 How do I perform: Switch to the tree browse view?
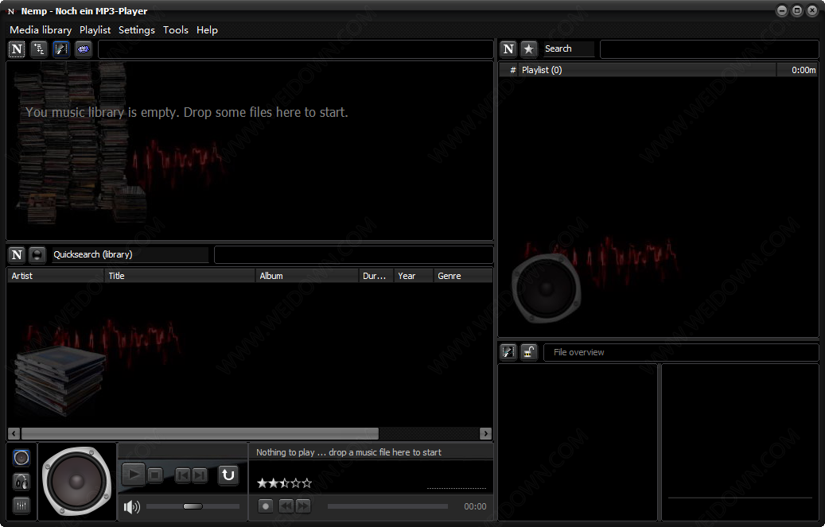click(39, 49)
